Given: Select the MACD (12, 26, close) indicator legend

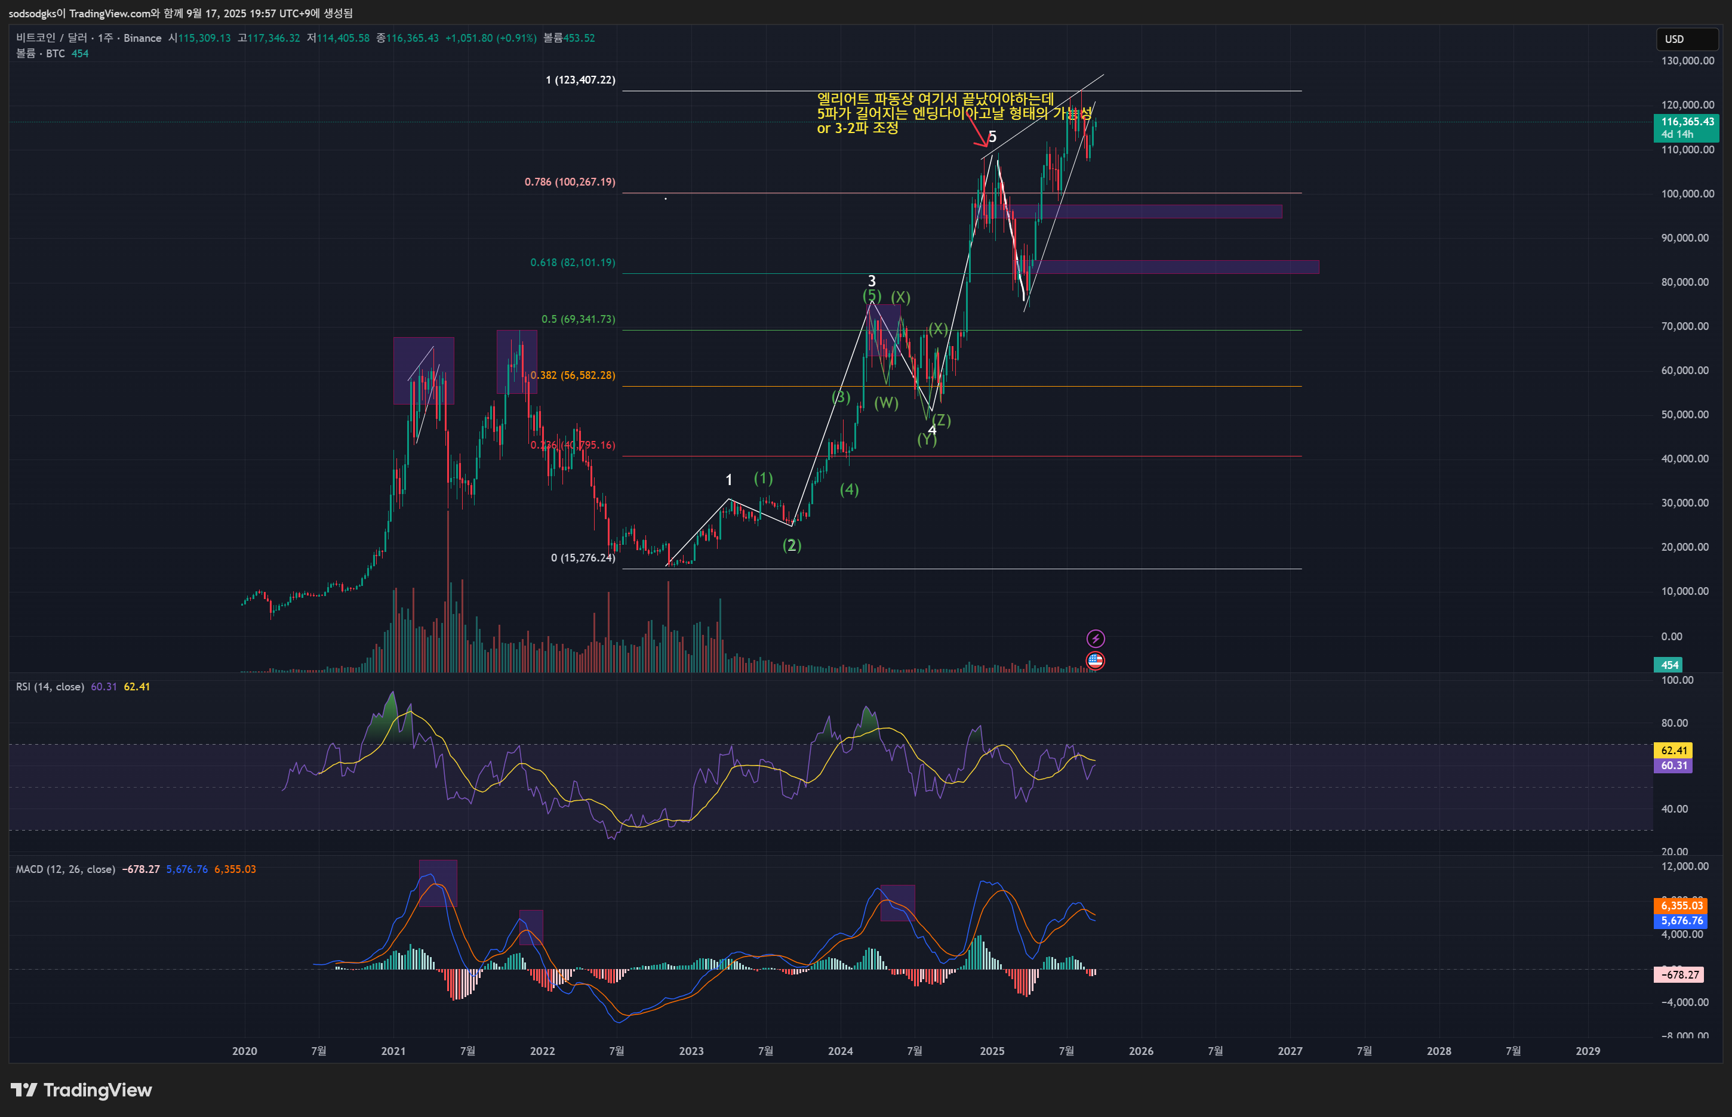Looking at the screenshot, I should click(x=65, y=869).
